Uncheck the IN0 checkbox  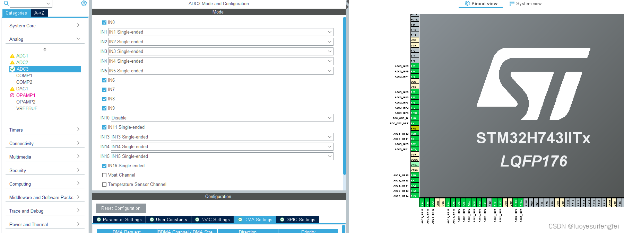(104, 23)
